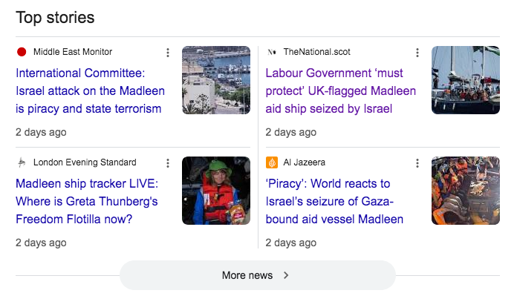Screen dimensions: 517x293
Task: Open the harbor aerial photo thumbnail
Action: [216, 80]
